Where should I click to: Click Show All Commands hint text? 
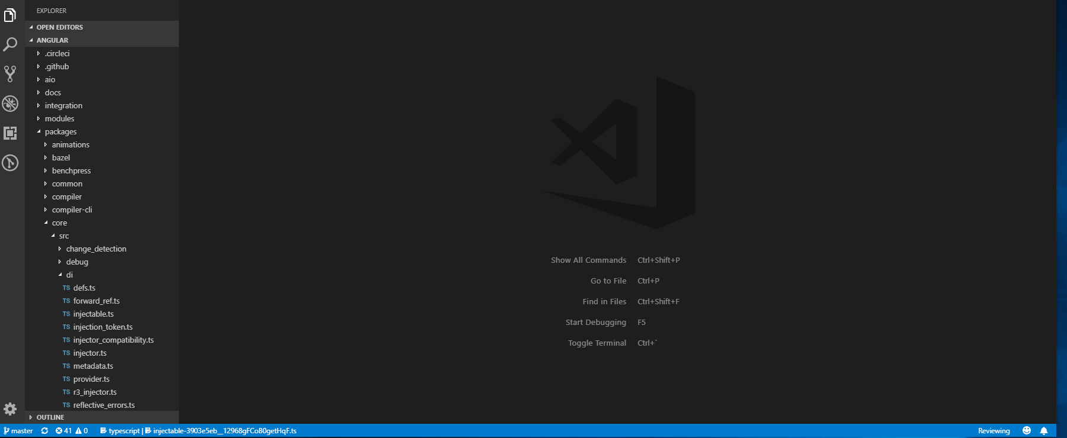point(588,260)
